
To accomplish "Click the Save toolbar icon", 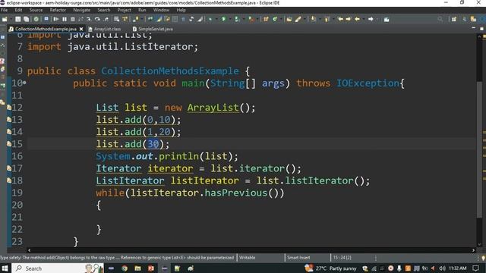I will (x=18, y=19).
